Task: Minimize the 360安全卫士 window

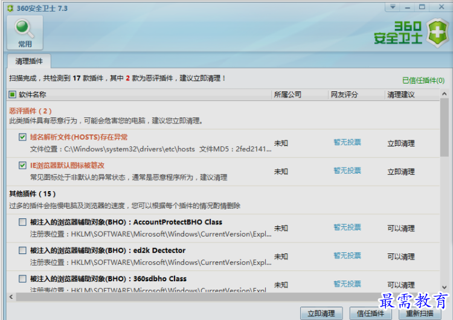Action: coord(407,7)
